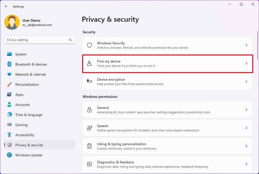Click the General padlock icon
259x174 pixels.
89,110
